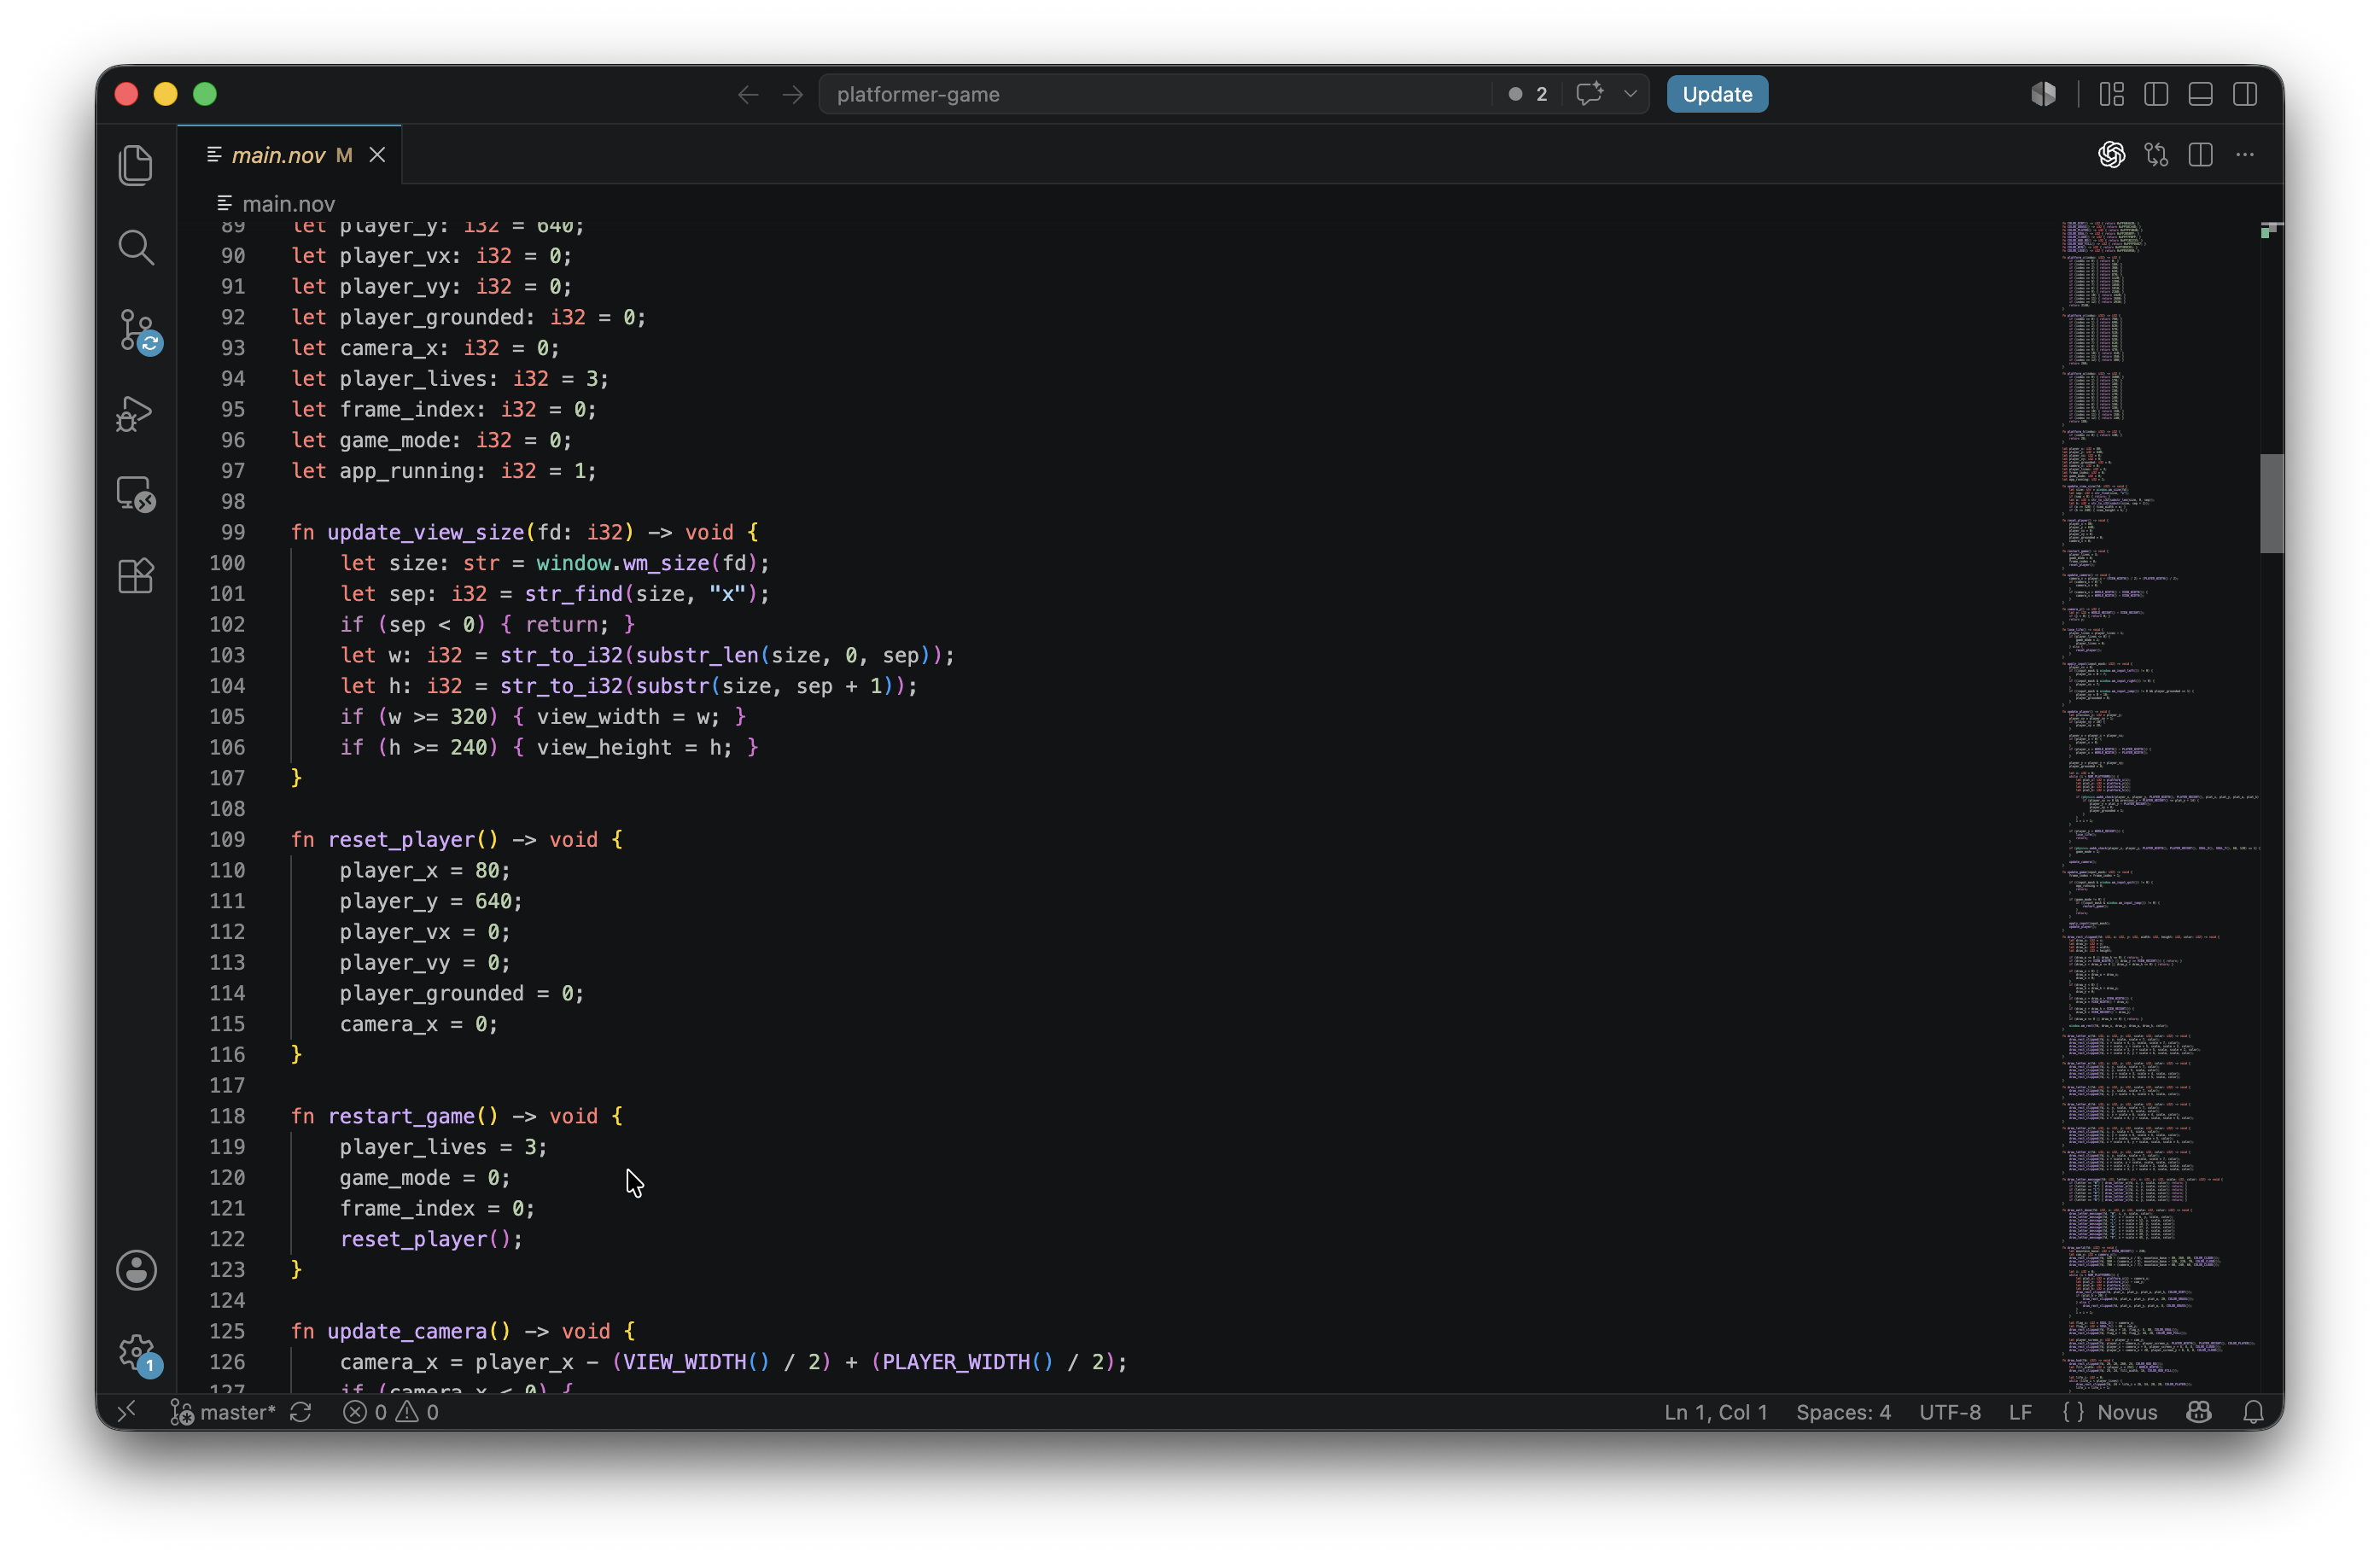The image size is (2380, 1557).
Task: Click the Update button
Action: pyautogui.click(x=1717, y=94)
